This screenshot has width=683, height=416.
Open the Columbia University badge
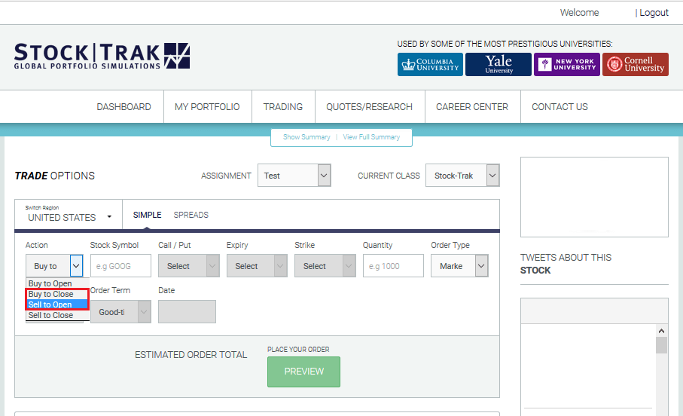430,65
